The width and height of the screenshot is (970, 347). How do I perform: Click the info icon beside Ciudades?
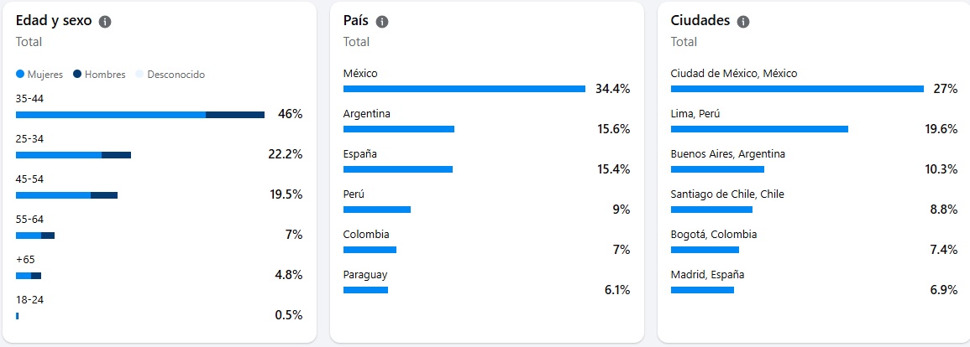pos(743,22)
